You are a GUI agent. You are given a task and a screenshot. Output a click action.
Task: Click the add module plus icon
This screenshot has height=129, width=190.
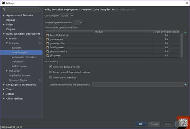click(185, 32)
